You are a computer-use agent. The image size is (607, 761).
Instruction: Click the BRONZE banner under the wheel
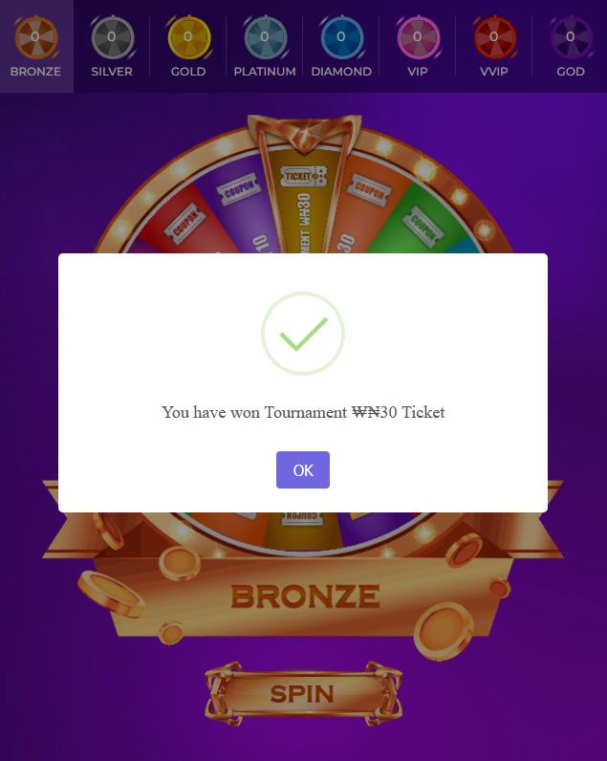pos(305,596)
